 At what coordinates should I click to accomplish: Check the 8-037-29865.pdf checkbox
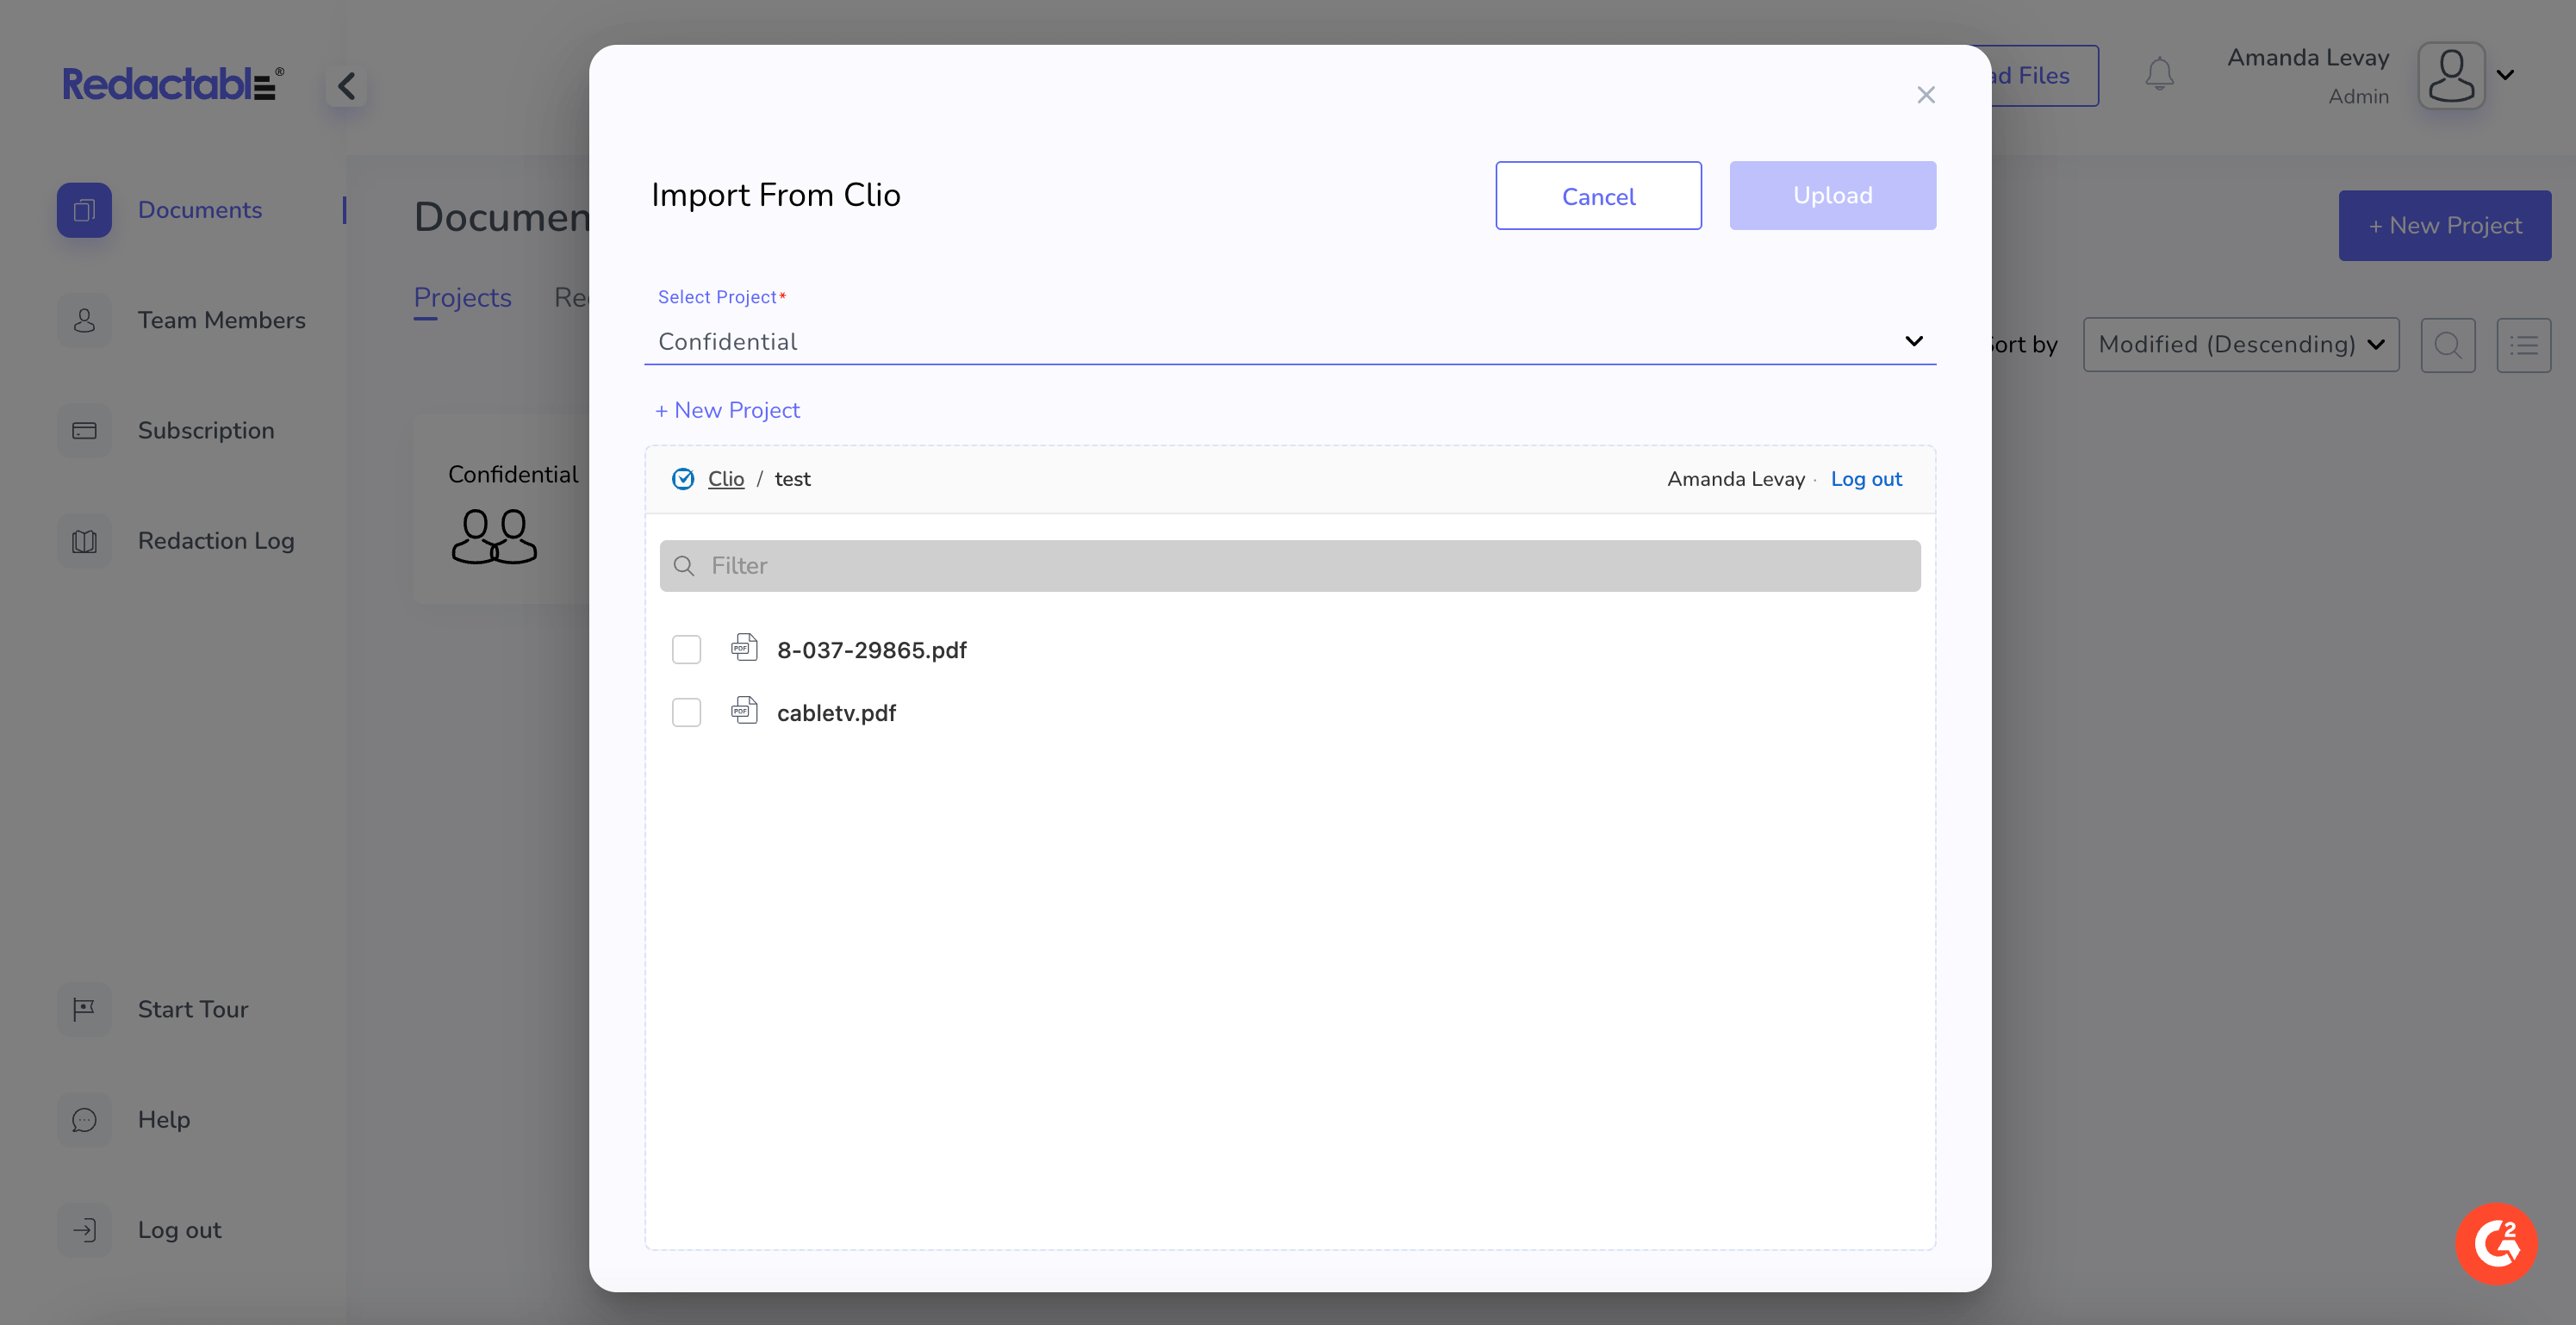pyautogui.click(x=686, y=650)
